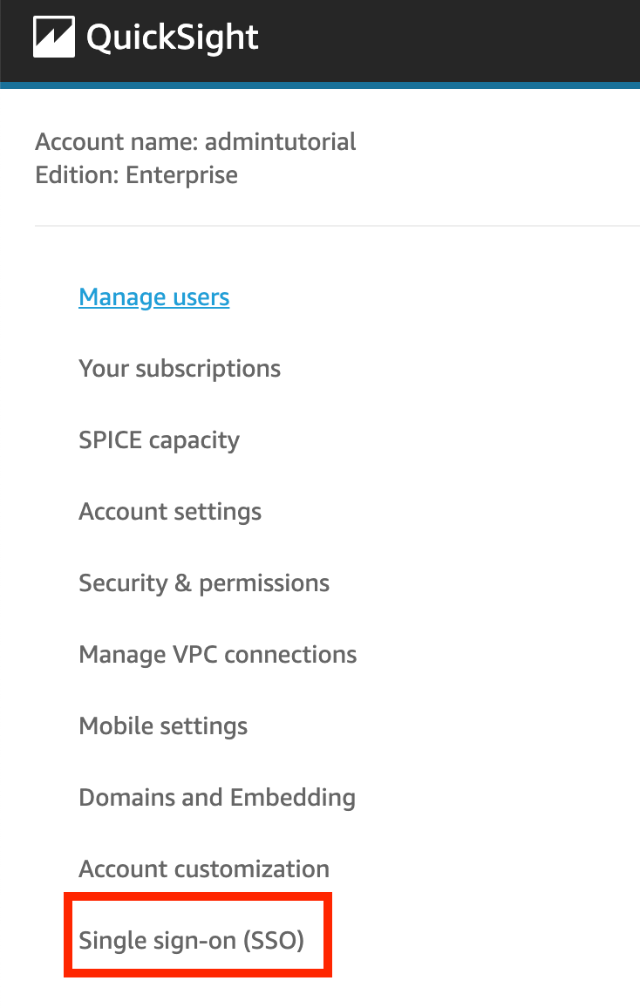640x1008 pixels.
Task: Open the Manage users link
Action: pos(154,297)
